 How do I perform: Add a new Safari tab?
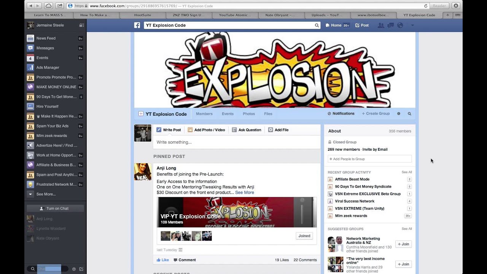(x=448, y=15)
